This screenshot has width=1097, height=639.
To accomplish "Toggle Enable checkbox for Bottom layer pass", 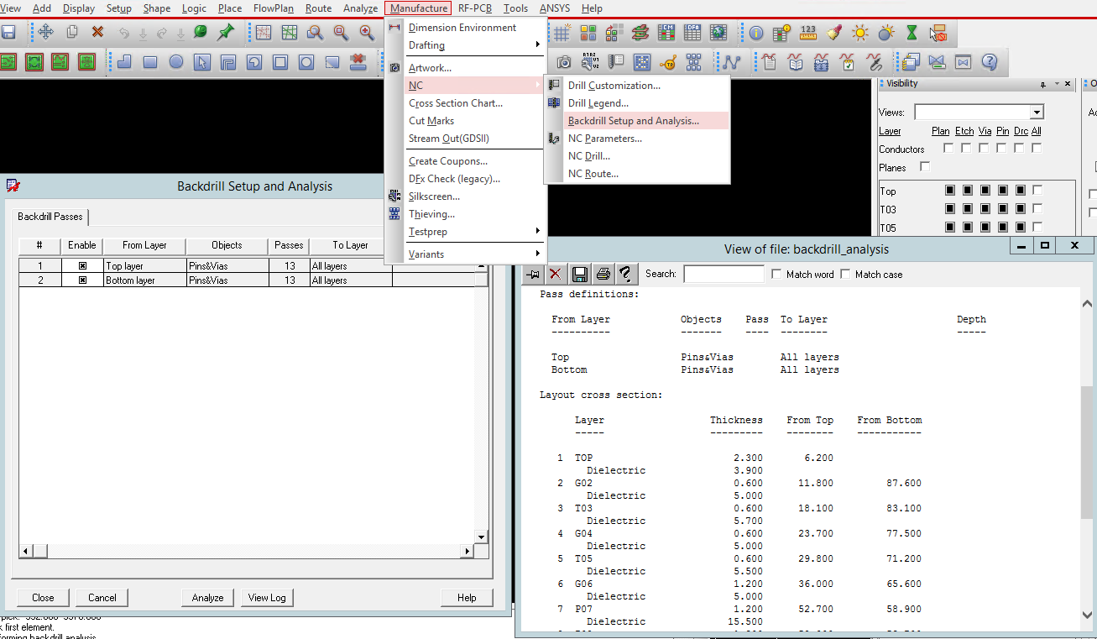I will [82, 280].
